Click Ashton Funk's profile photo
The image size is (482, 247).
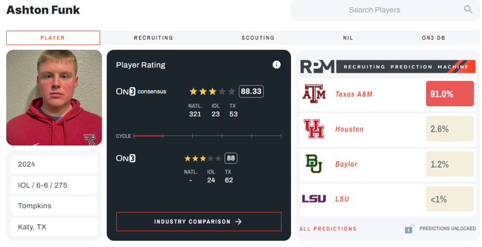54,97
